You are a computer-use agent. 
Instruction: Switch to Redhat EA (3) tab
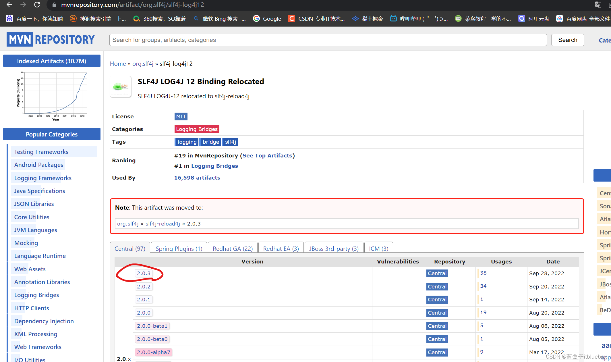(281, 249)
